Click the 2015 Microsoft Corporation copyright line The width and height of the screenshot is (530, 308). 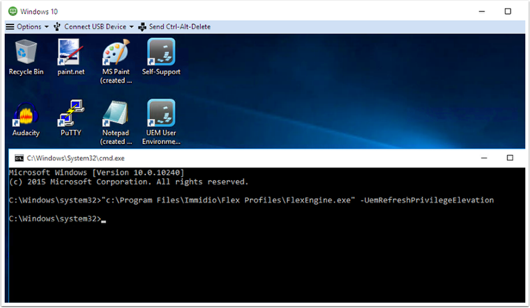tap(128, 182)
